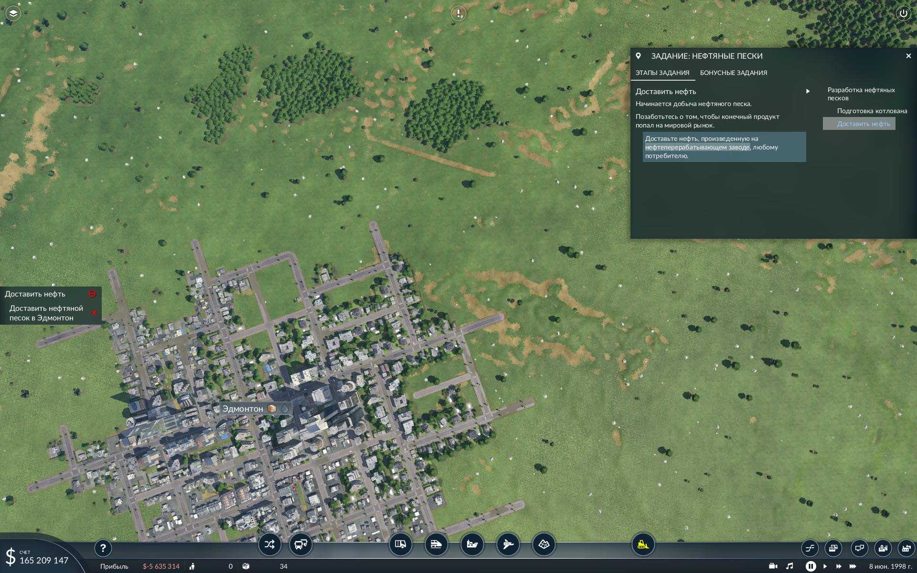Viewport: 917px width, 573px height.
Task: Open the rail construction menu
Action: tap(436, 544)
